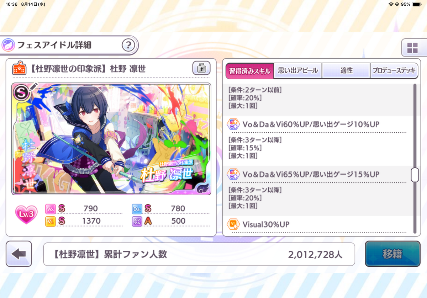Click the back arrow button
Viewport: 427px width, 298px height.
point(19,254)
